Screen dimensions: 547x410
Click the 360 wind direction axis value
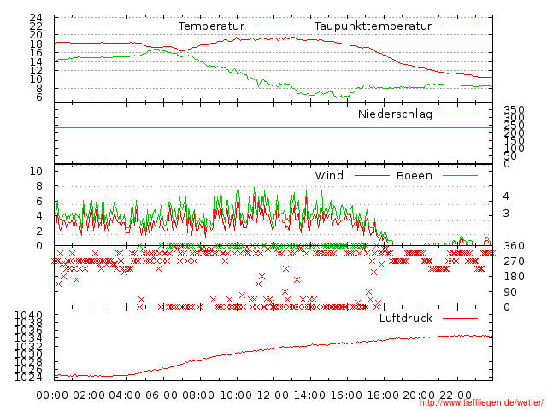pos(515,246)
